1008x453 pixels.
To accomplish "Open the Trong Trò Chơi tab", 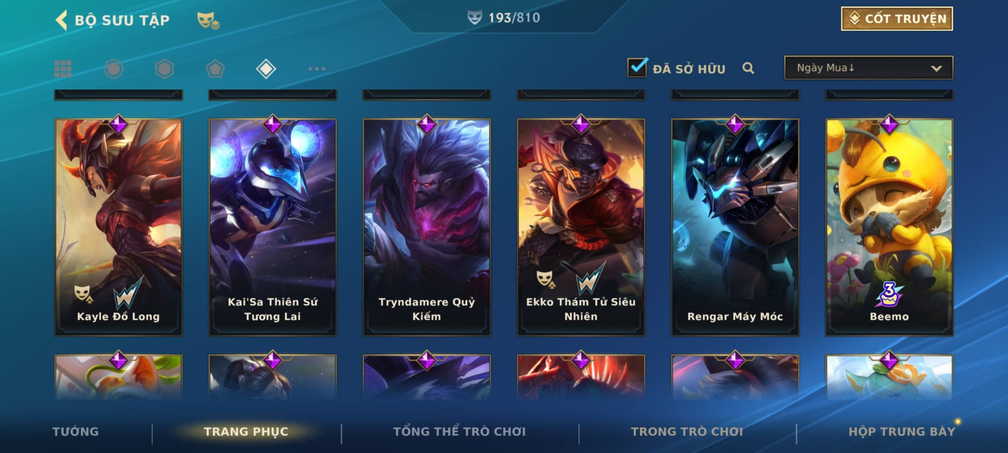I will tap(687, 432).
